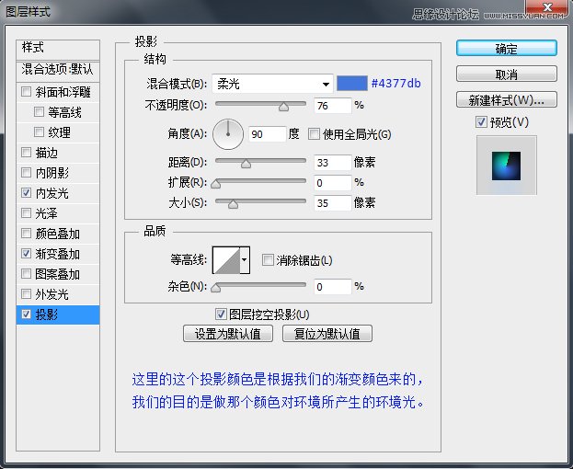The width and height of the screenshot is (573, 469).
Task: Click the 距离 value input field
Action: (x=332, y=163)
